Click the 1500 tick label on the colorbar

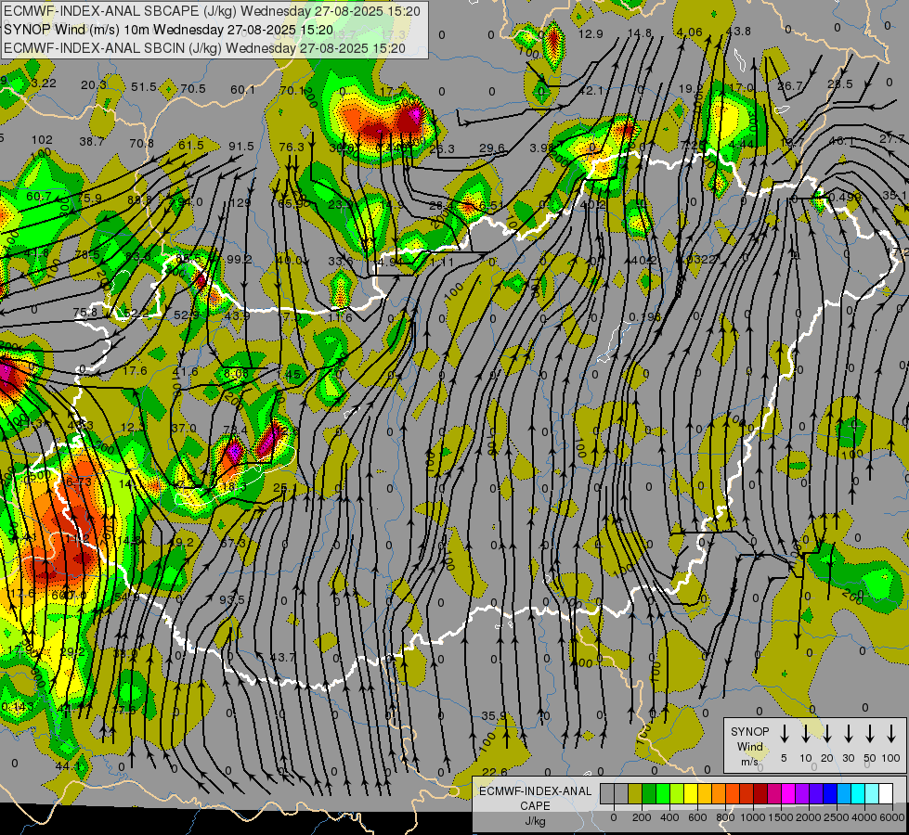(x=781, y=817)
